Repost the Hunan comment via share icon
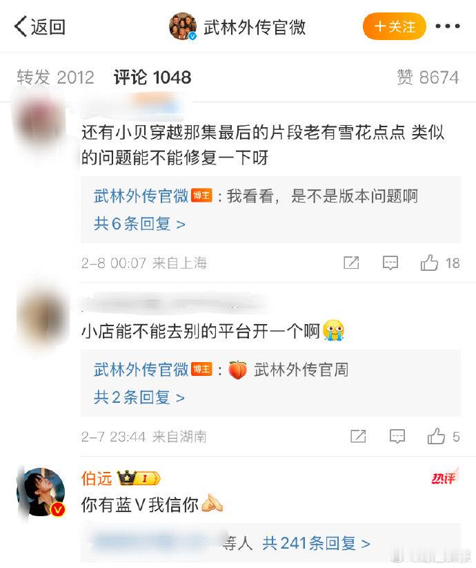Image resolution: width=476 pixels, height=568 pixels. tap(358, 436)
